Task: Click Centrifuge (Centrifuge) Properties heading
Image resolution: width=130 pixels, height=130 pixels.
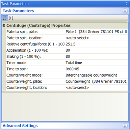Action: [38, 25]
